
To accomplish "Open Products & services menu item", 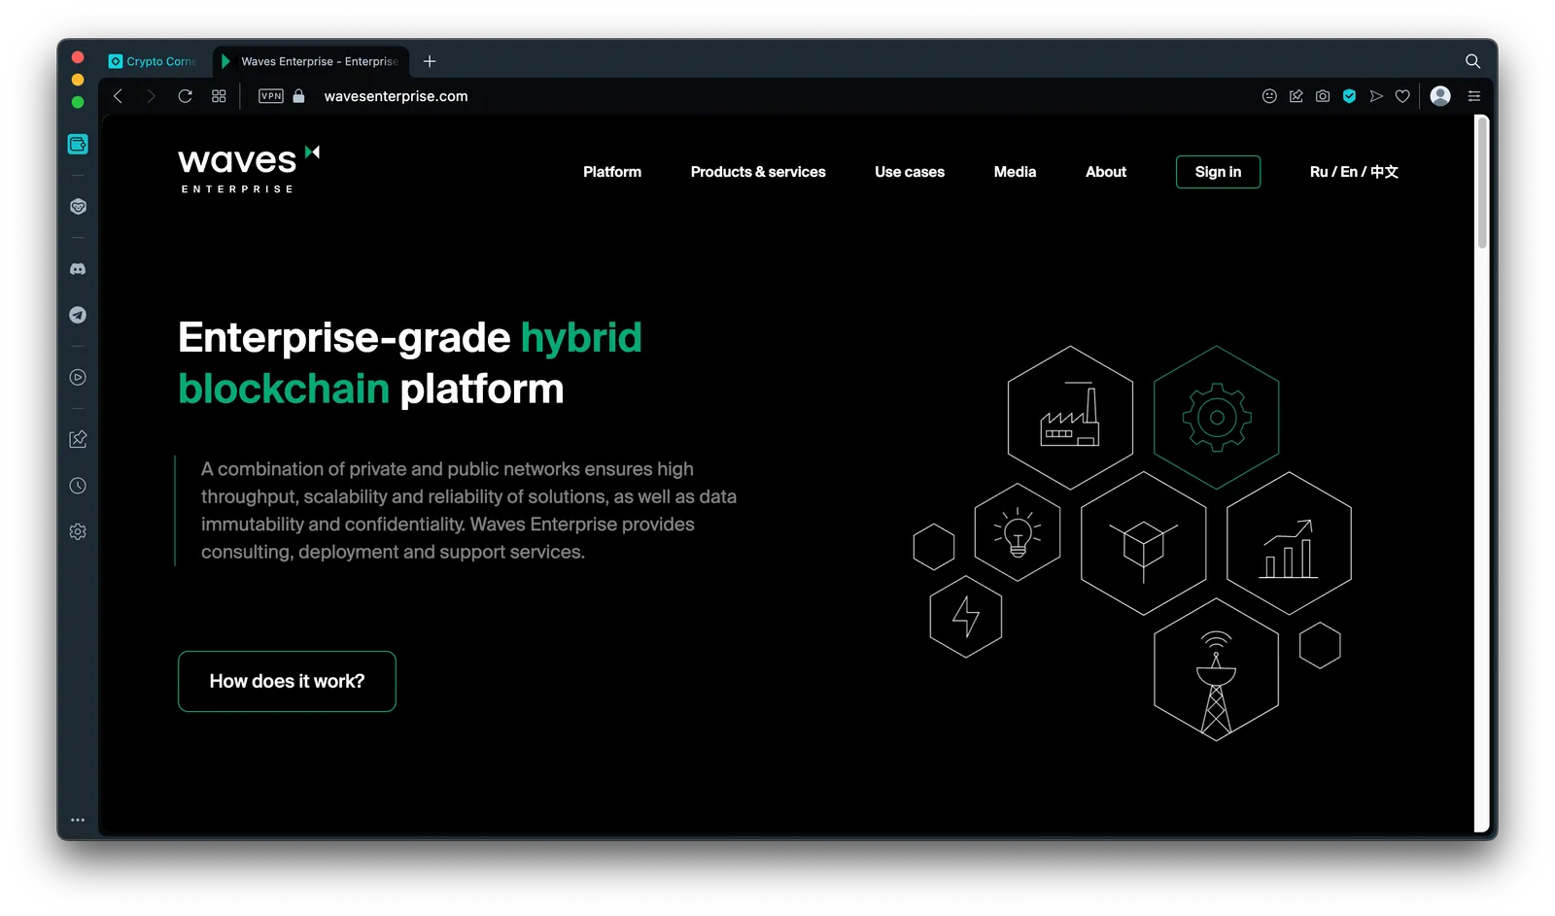I will (x=758, y=172).
